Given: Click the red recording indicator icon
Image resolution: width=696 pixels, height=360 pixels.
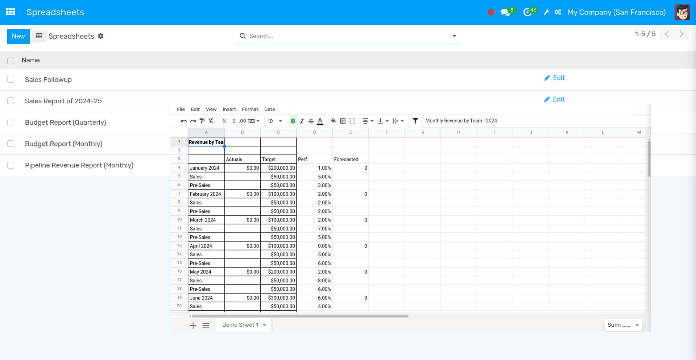Looking at the screenshot, I should (x=491, y=12).
